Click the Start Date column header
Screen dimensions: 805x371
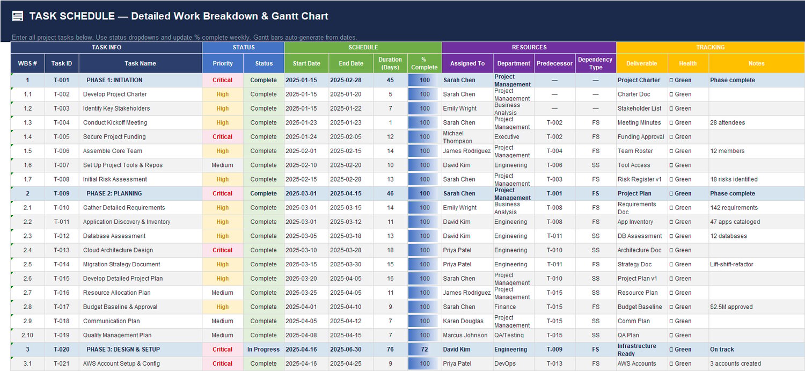pyautogui.click(x=306, y=63)
